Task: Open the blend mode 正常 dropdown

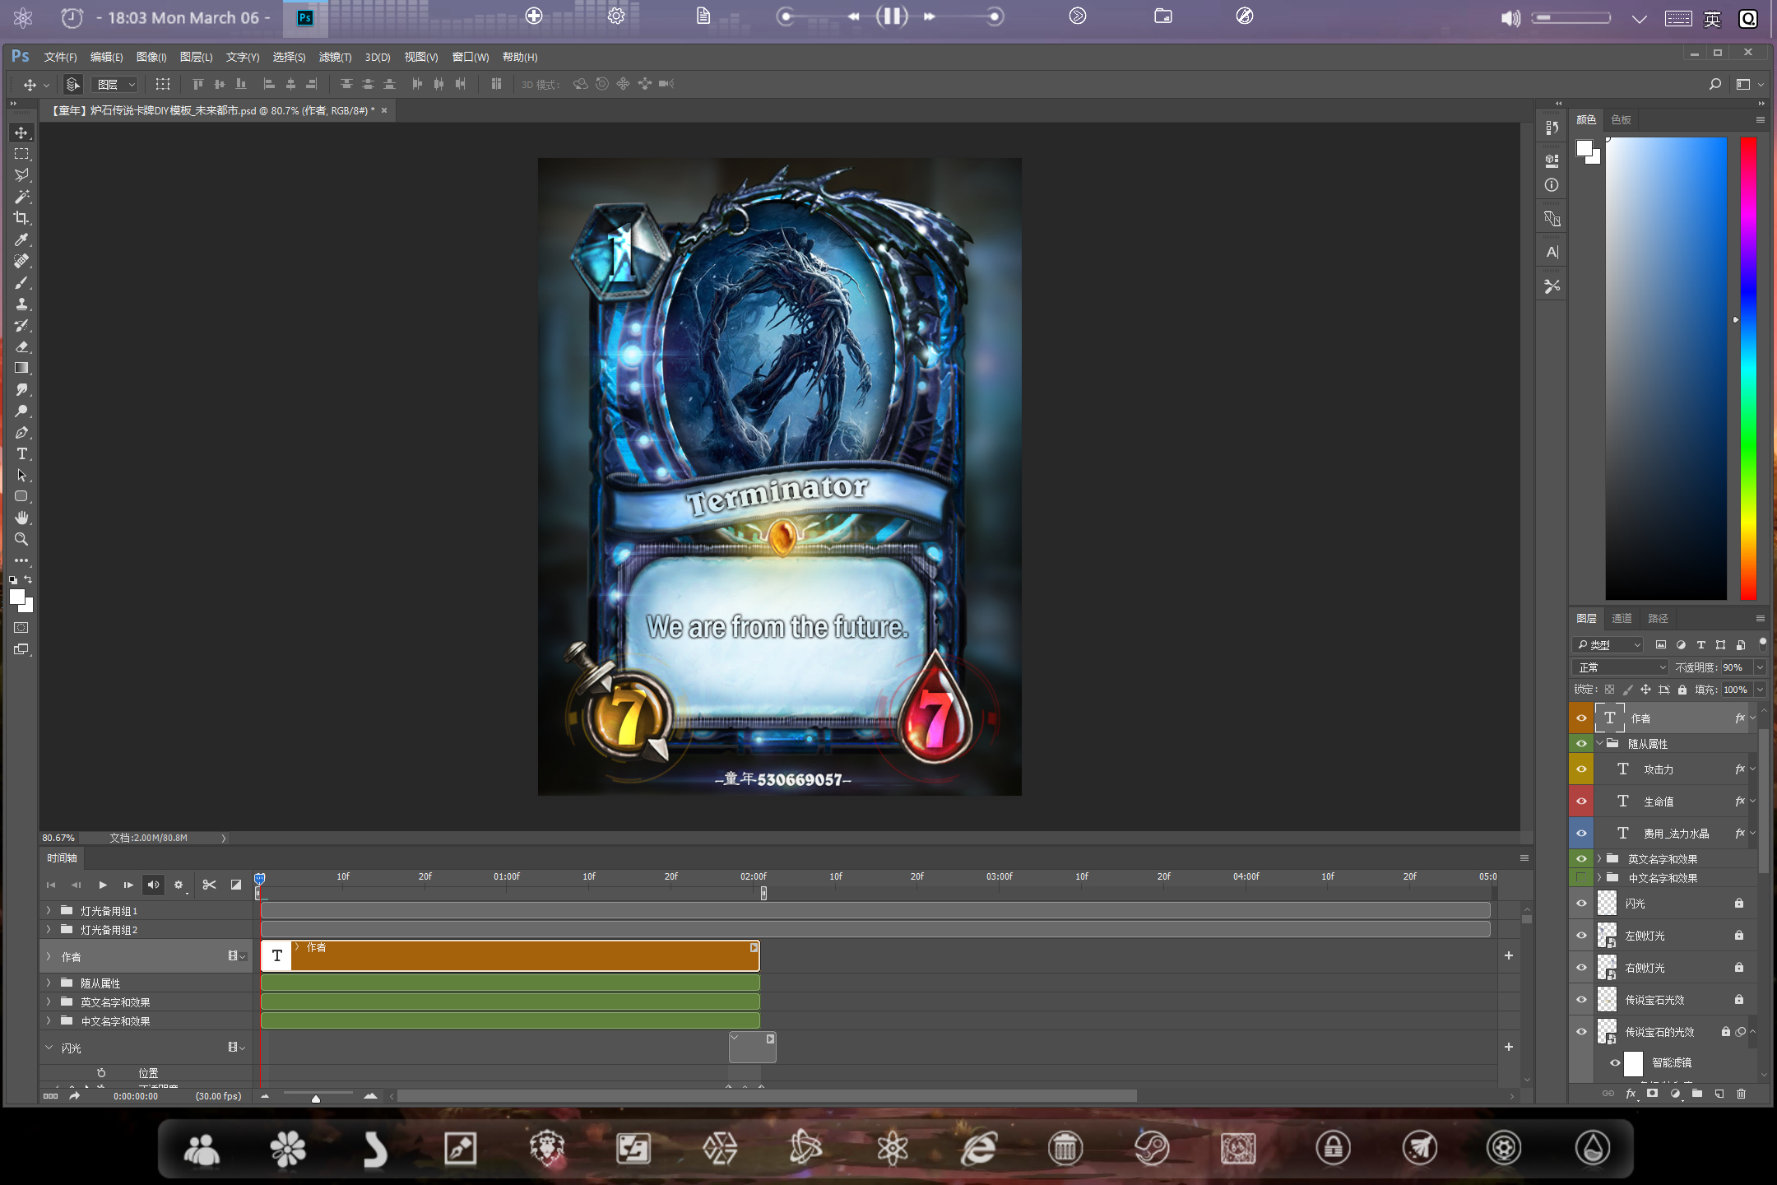Action: 1619,667
